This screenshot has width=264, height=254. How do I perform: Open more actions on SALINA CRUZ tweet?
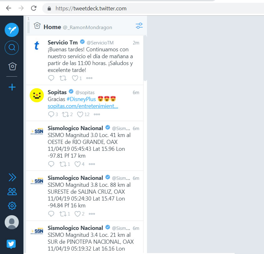92,214
